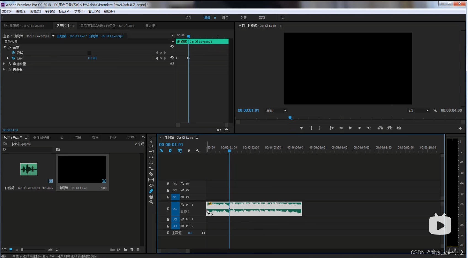468x258 pixels.
Task: Solo audio track A3
Action: coord(192,226)
